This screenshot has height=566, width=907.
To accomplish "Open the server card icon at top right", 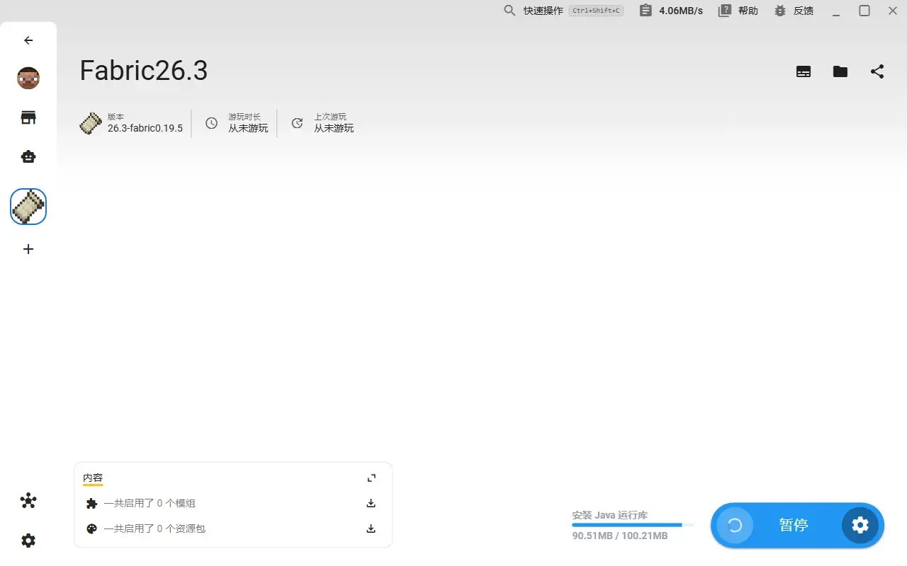I will tap(804, 71).
